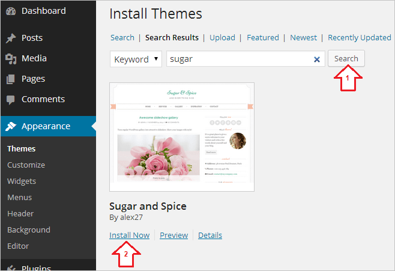Open the Recently Updated tab
395x271 pixels.
pyautogui.click(x=359, y=37)
